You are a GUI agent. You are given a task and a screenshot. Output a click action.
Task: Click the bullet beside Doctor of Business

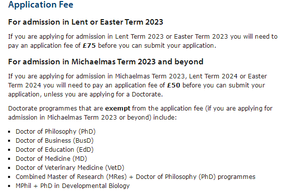[x=10, y=141]
